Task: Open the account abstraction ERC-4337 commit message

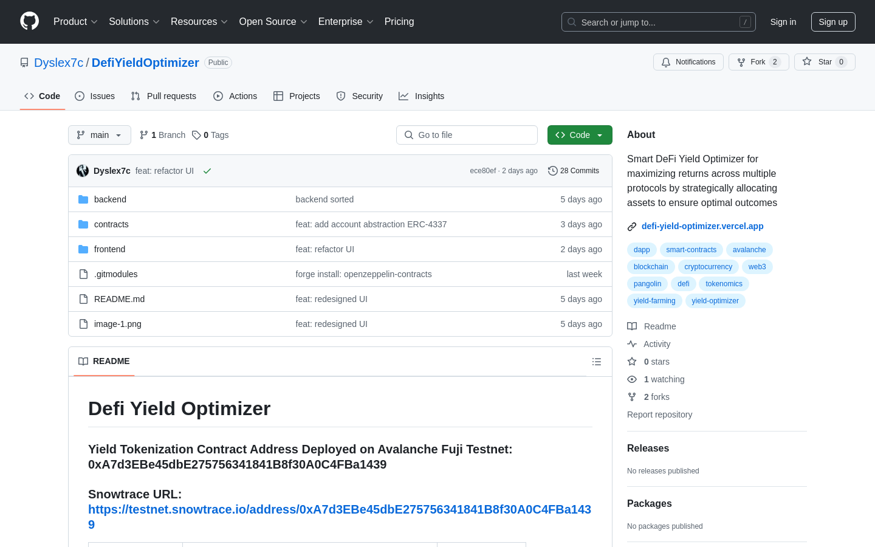Action: pos(371,224)
